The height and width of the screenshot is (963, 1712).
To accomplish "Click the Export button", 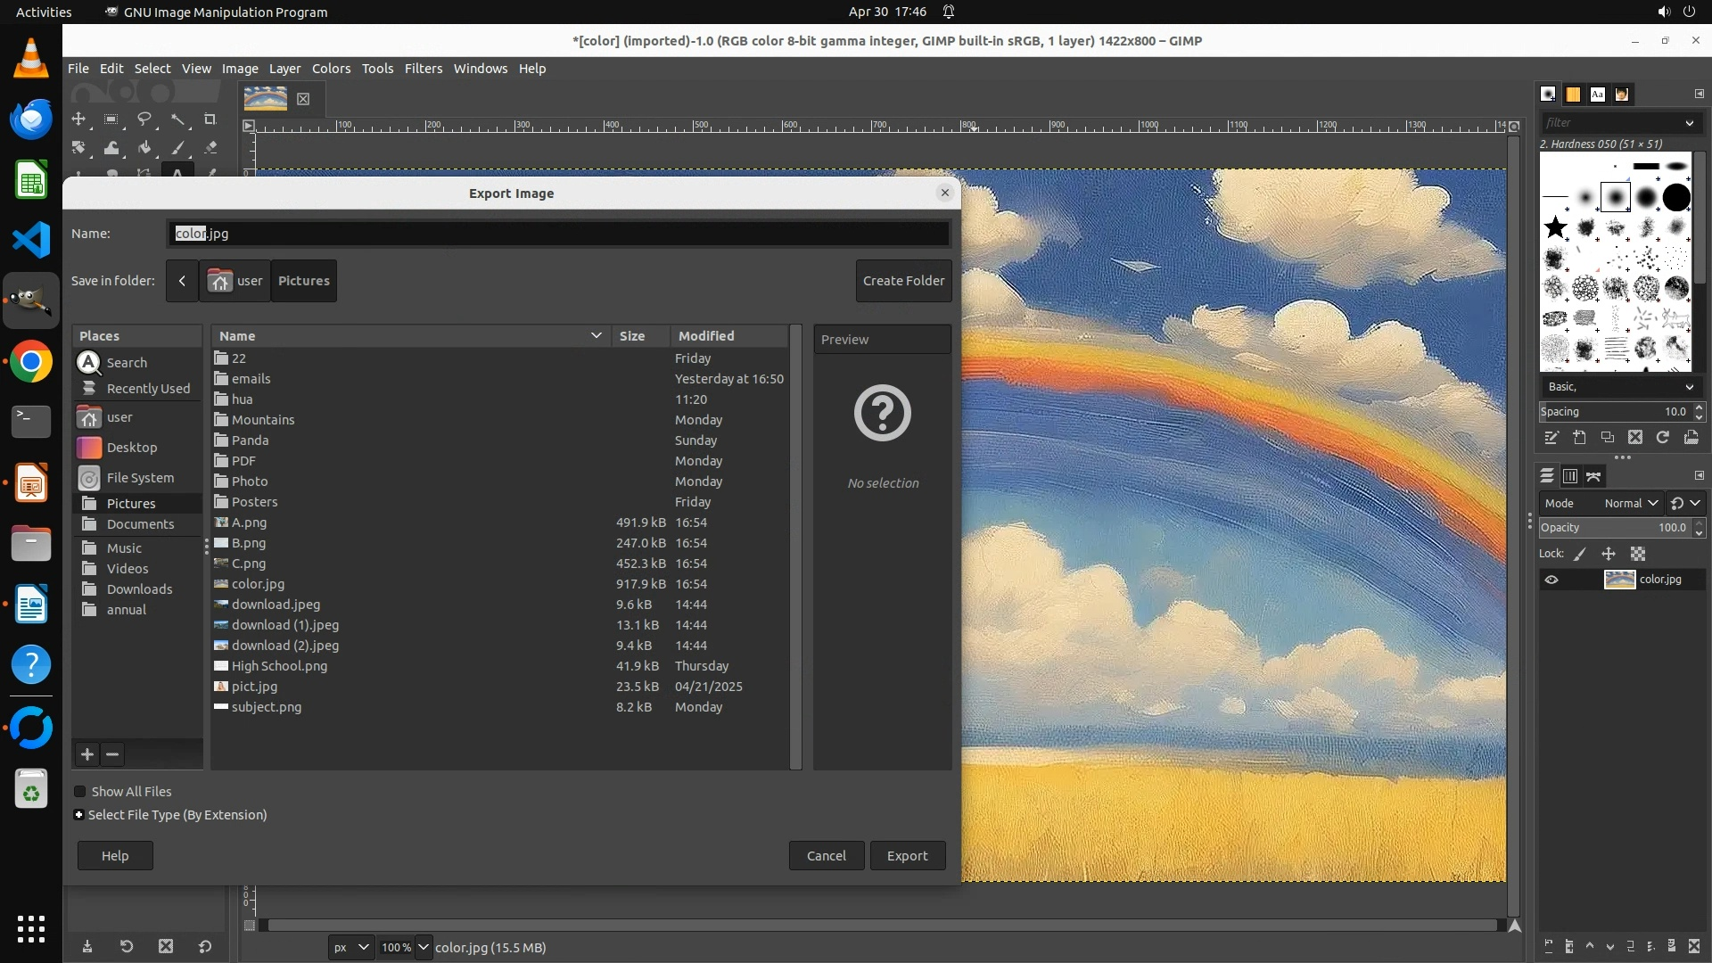I will pyautogui.click(x=907, y=856).
